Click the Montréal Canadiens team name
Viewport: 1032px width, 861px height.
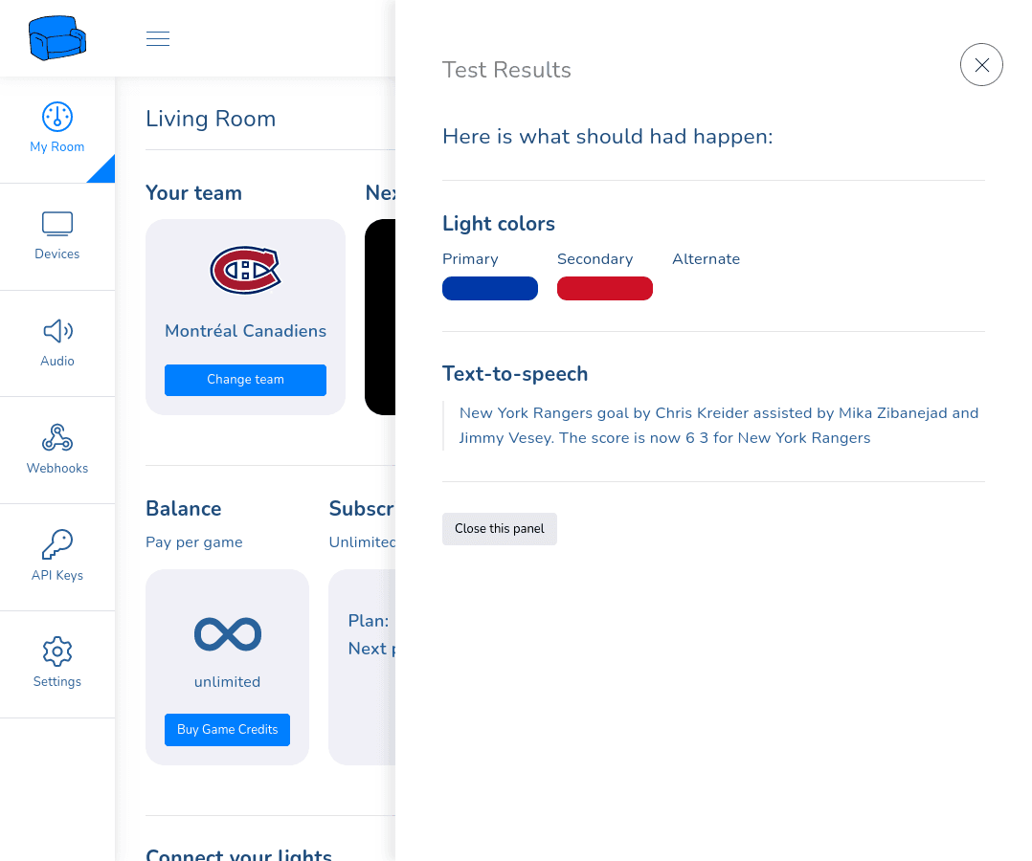pyautogui.click(x=245, y=331)
